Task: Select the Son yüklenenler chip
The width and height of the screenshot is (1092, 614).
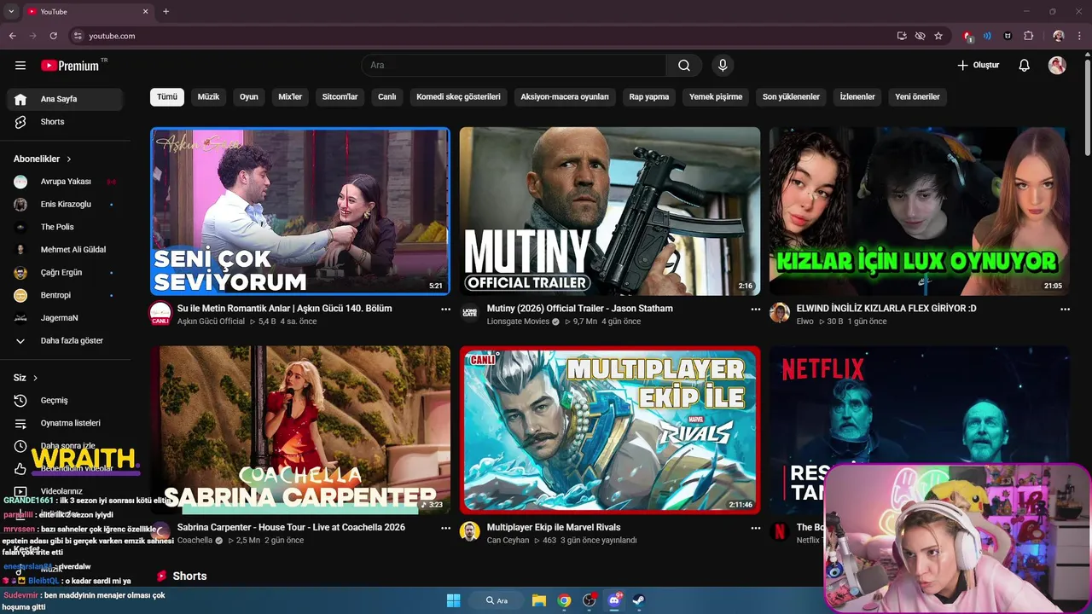Action: pyautogui.click(x=791, y=97)
